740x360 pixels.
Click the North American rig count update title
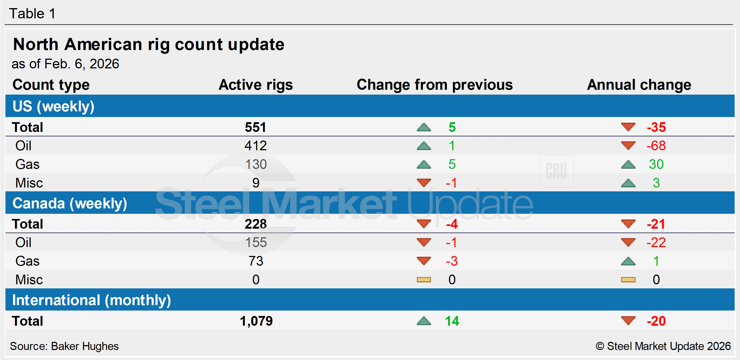[148, 44]
